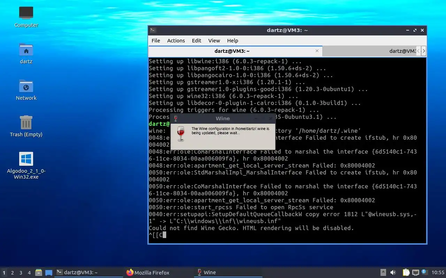Viewport: 446px width, 278px height.
Task: Click the 'Setting up libwine:i386' line
Action: [225, 61]
